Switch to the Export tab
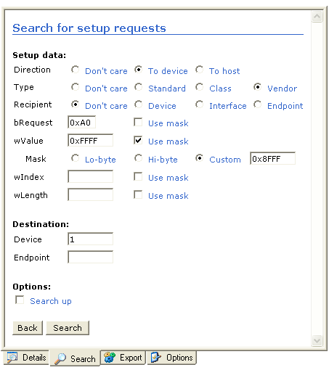 [123, 358]
